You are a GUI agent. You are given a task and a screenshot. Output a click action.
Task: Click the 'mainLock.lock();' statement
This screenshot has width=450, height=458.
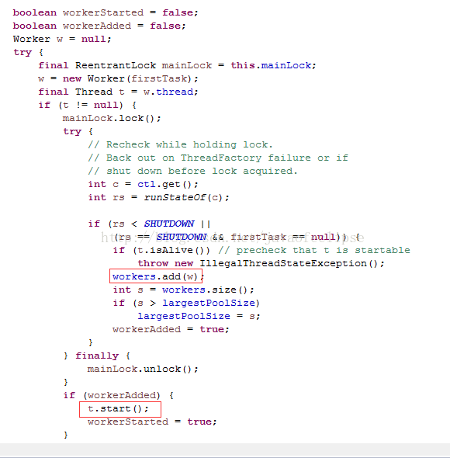112,118
